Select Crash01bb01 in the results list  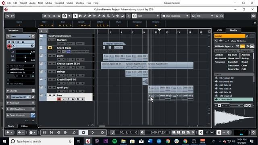click(x=234, y=99)
